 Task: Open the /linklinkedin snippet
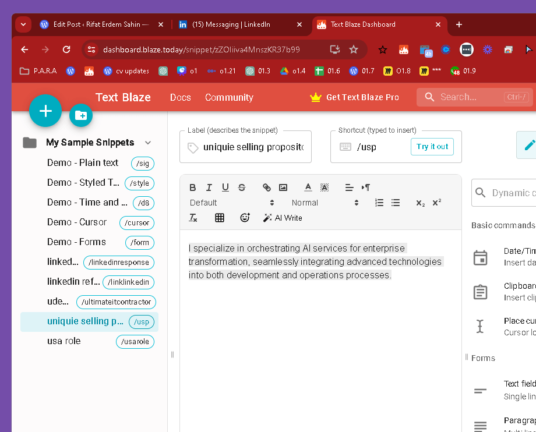[89, 282]
